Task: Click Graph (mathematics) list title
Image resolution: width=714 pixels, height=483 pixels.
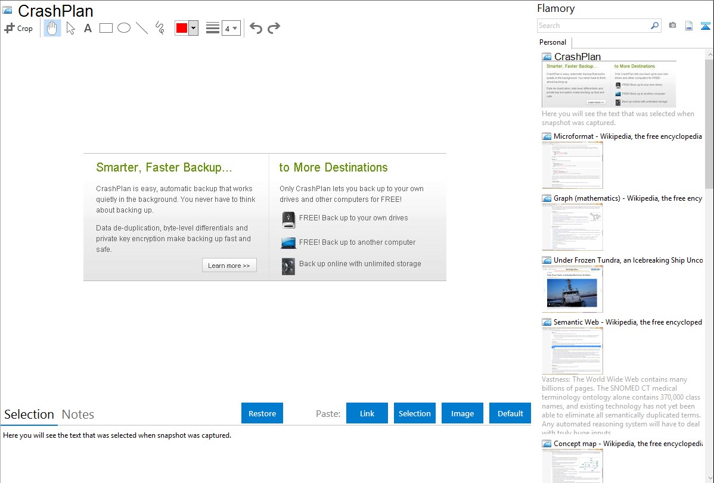Action: [x=628, y=198]
